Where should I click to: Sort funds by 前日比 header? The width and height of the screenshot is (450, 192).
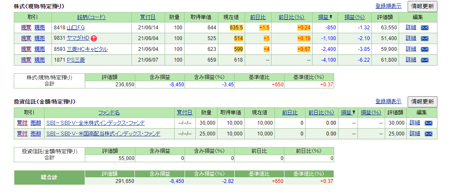[290, 113]
